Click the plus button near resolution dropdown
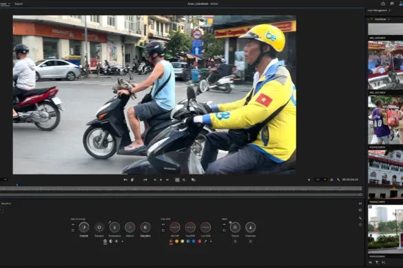The height and width of the screenshot is (268, 403). (x=309, y=180)
